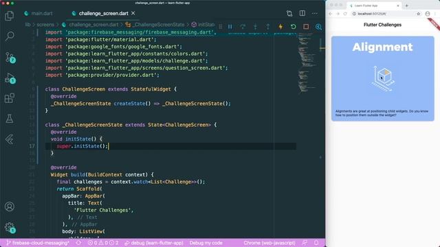Click the screens breadcrumb segment

tap(45, 25)
